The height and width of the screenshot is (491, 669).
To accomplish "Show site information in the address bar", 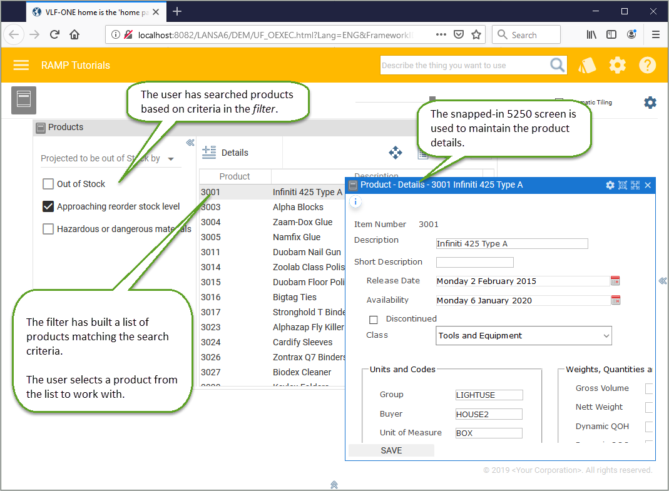I will [116, 34].
